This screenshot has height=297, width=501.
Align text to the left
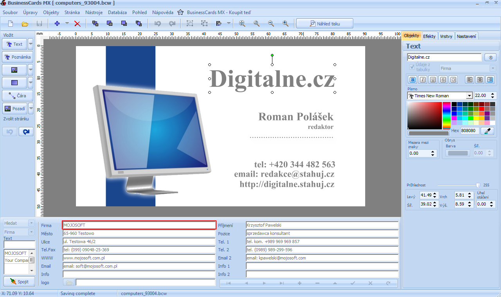(470, 80)
